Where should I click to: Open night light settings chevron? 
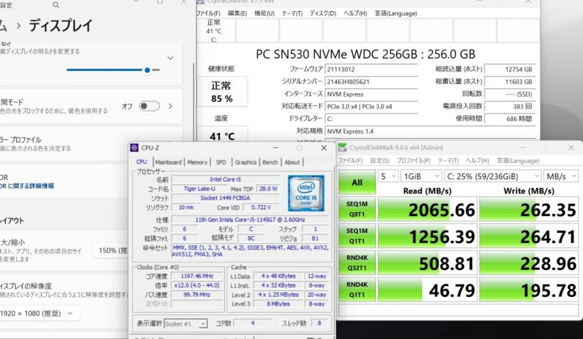(170, 106)
